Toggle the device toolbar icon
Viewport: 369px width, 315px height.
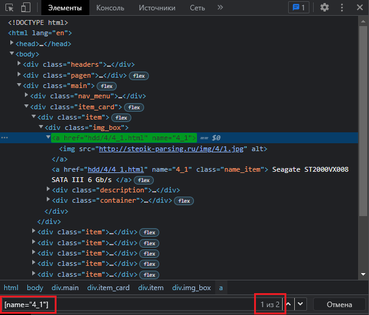(26, 8)
